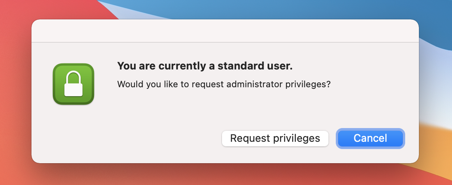Click the green padlock Privileges icon

tap(73, 84)
